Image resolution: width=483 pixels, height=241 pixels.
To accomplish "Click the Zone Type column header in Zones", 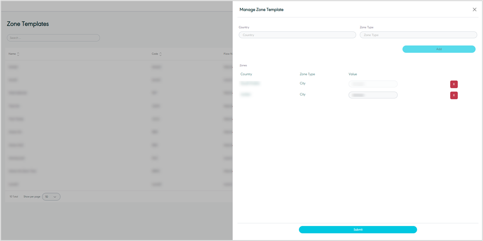I will click(x=307, y=74).
